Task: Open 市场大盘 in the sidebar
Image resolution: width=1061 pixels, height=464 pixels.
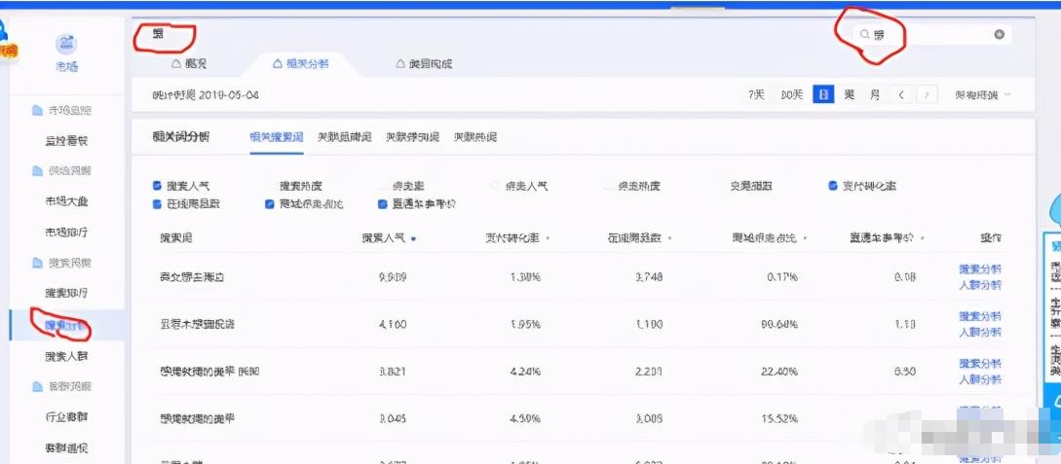Action: (x=65, y=201)
